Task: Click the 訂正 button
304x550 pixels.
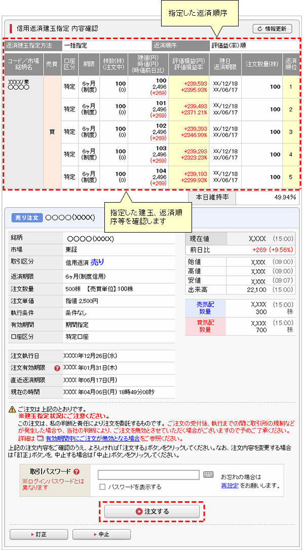Action: [x=39, y=534]
